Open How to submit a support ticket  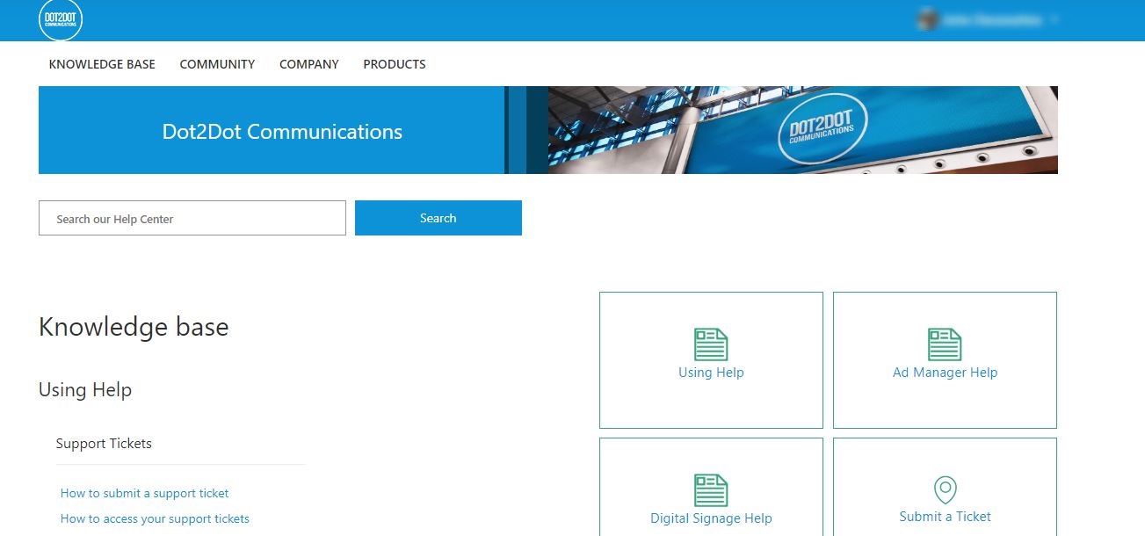(144, 493)
